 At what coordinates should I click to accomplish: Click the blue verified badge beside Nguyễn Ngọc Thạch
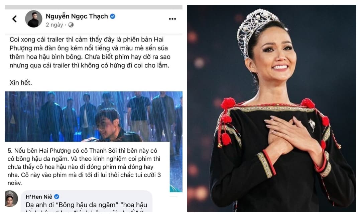click(x=113, y=16)
